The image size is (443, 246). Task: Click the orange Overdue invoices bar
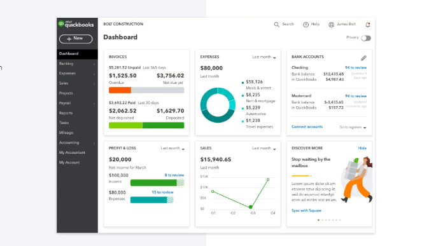(120, 90)
